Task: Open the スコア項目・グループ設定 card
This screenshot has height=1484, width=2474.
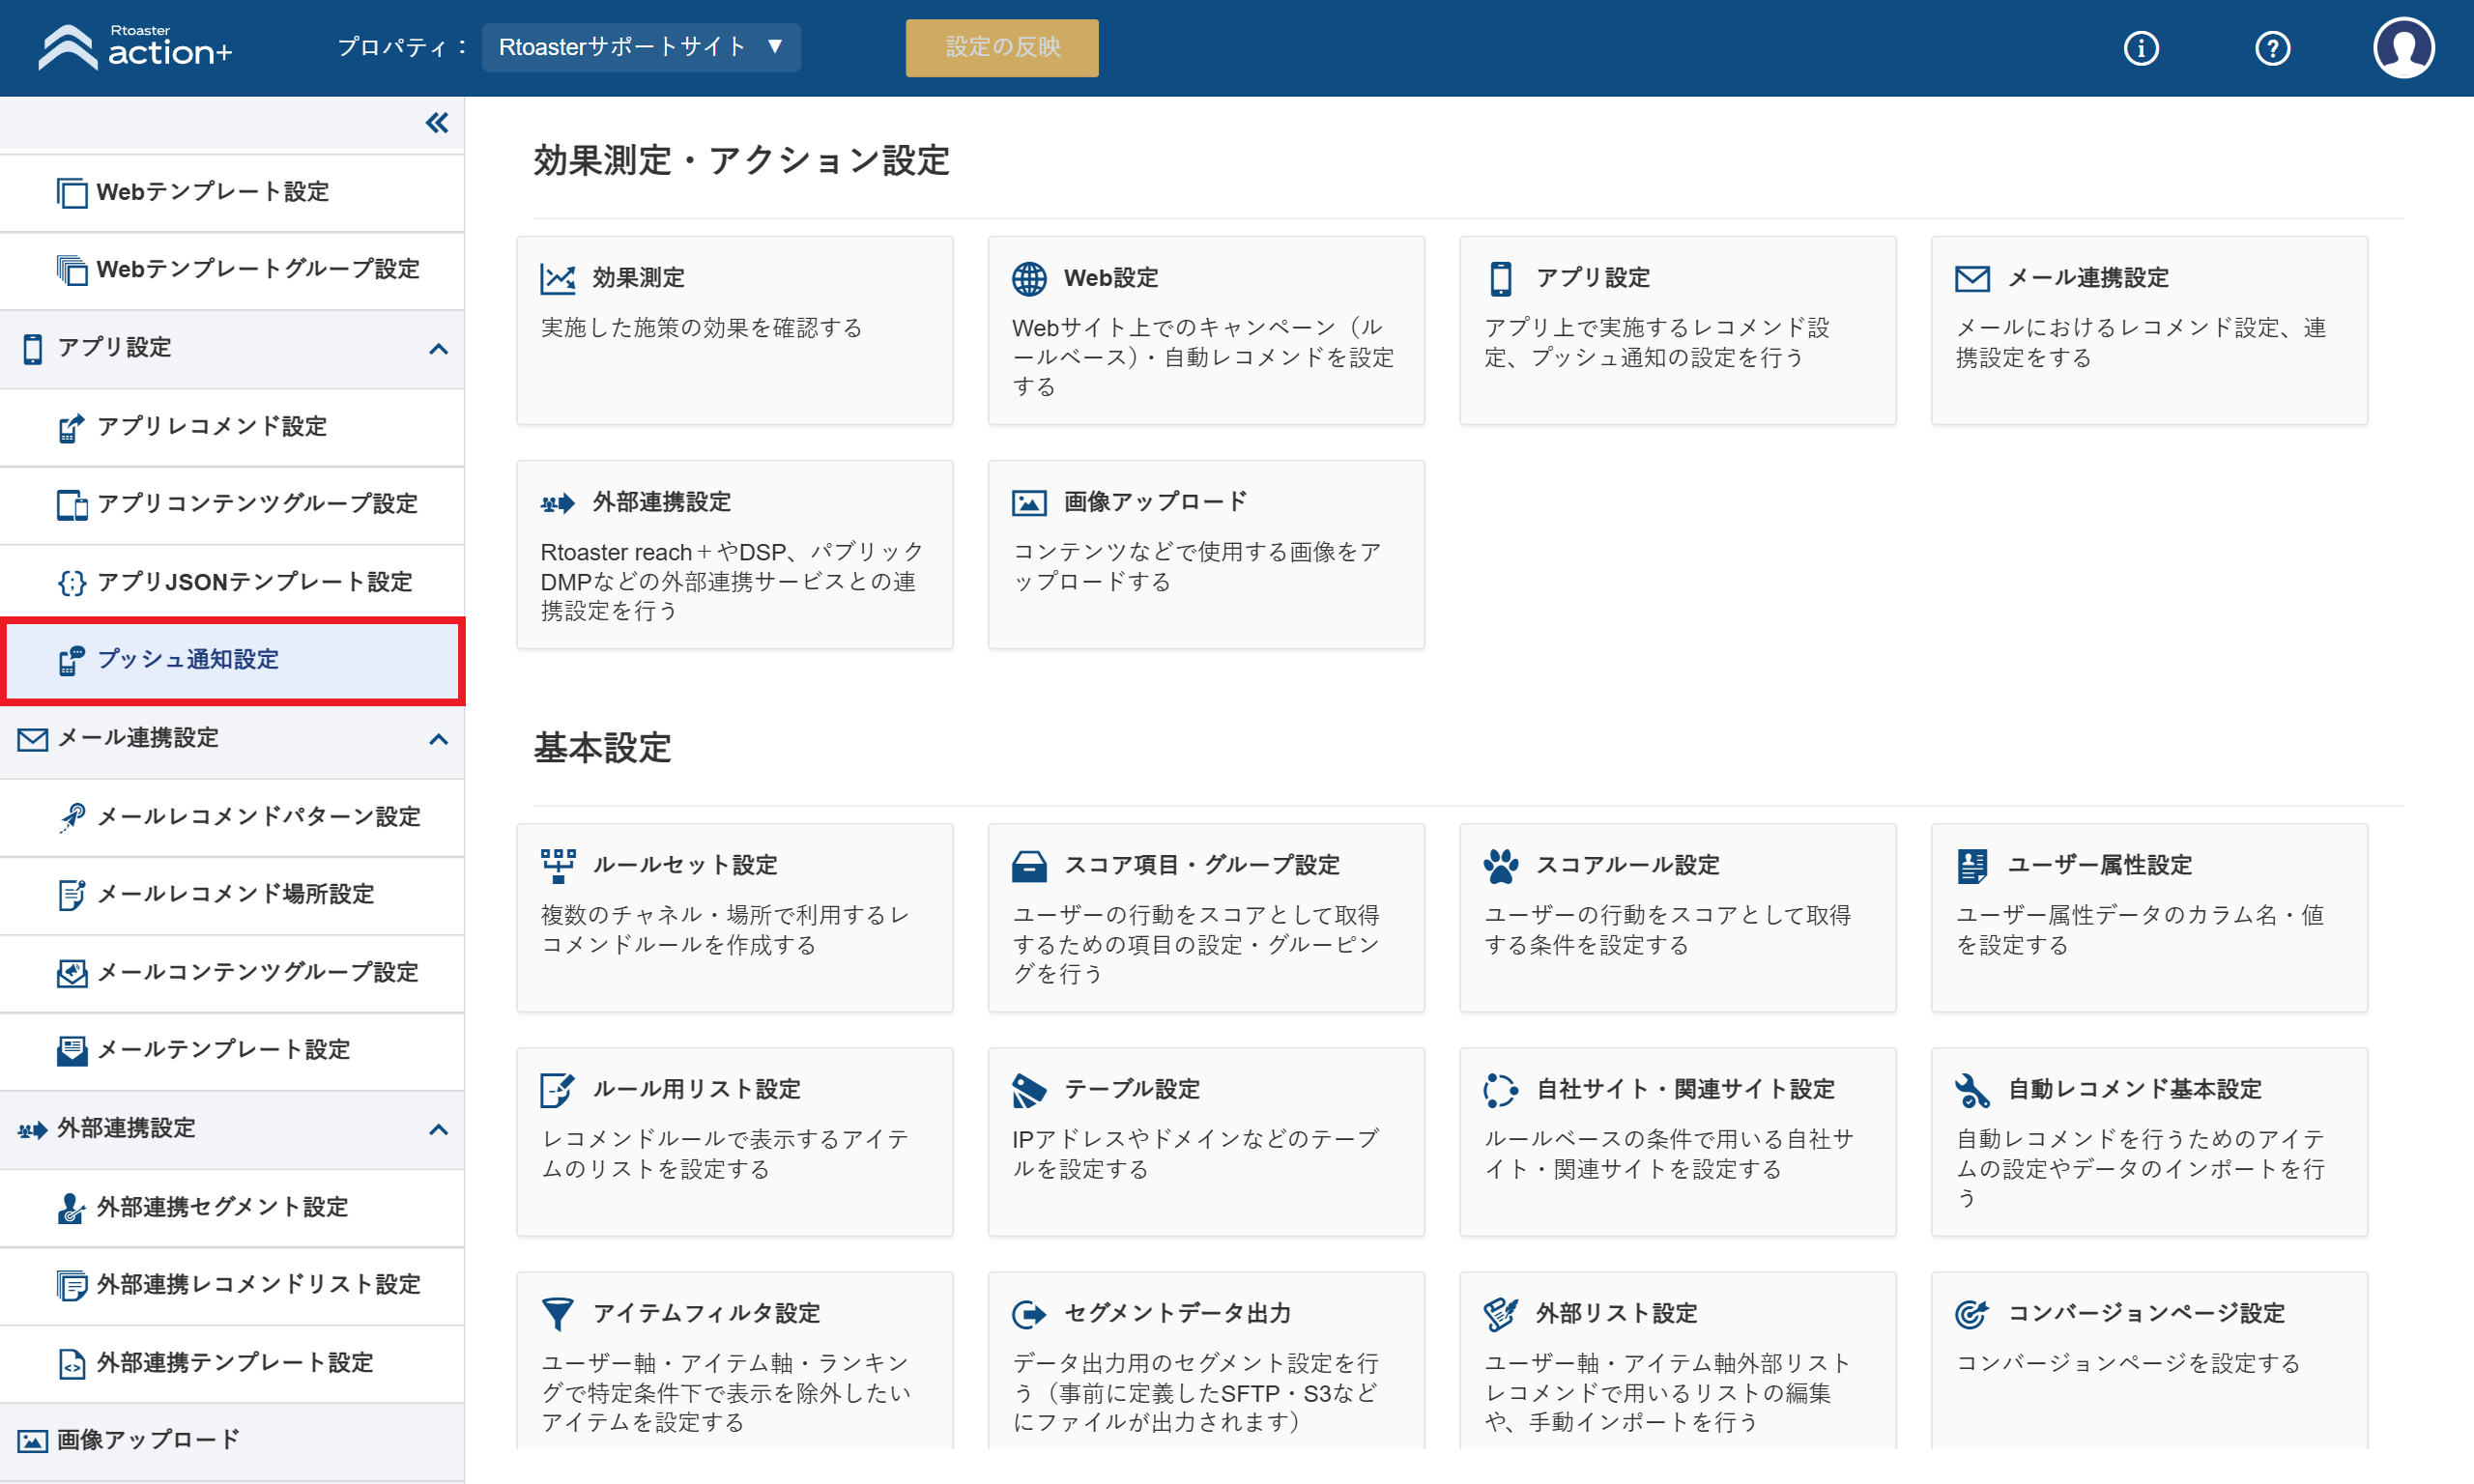Action: click(1207, 918)
